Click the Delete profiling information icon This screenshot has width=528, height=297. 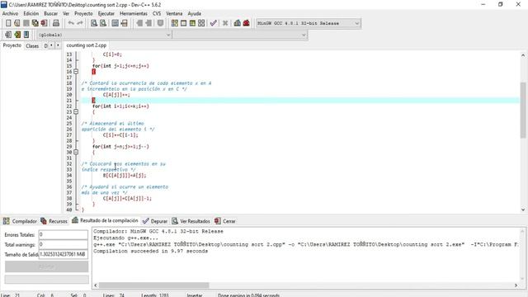click(246, 23)
